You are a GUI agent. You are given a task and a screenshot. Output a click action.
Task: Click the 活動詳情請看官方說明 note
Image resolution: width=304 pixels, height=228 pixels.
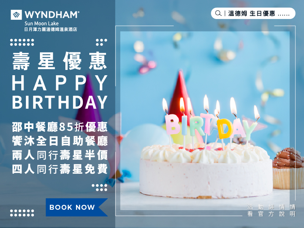tap(271, 211)
